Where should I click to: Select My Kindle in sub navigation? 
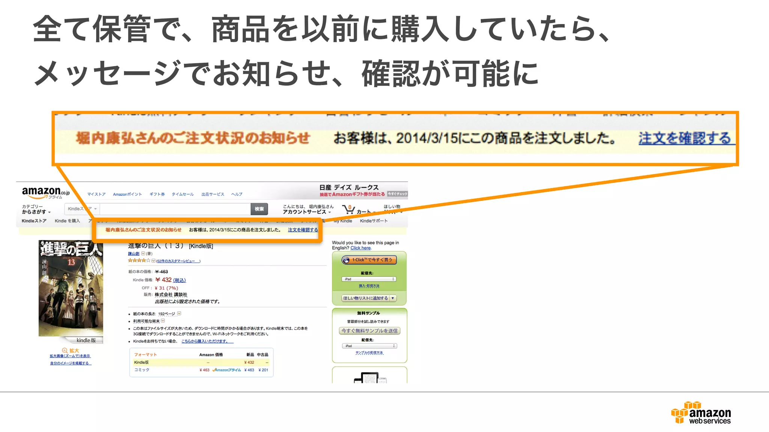pyautogui.click(x=343, y=221)
